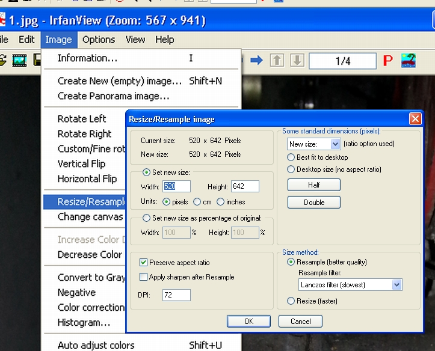Screen dimensions: 435x351
Task: Click the DPI field showing 72
Action: click(x=176, y=295)
